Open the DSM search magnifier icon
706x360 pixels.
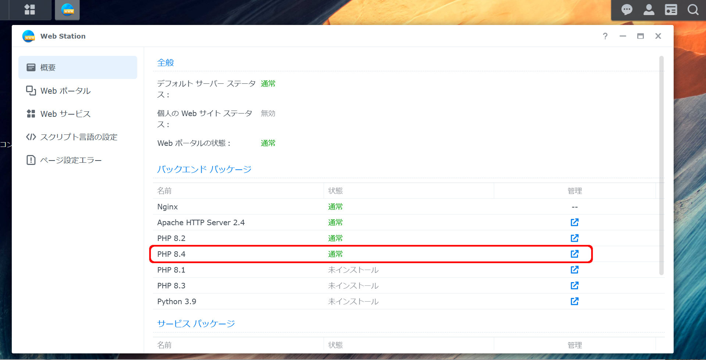pos(693,10)
